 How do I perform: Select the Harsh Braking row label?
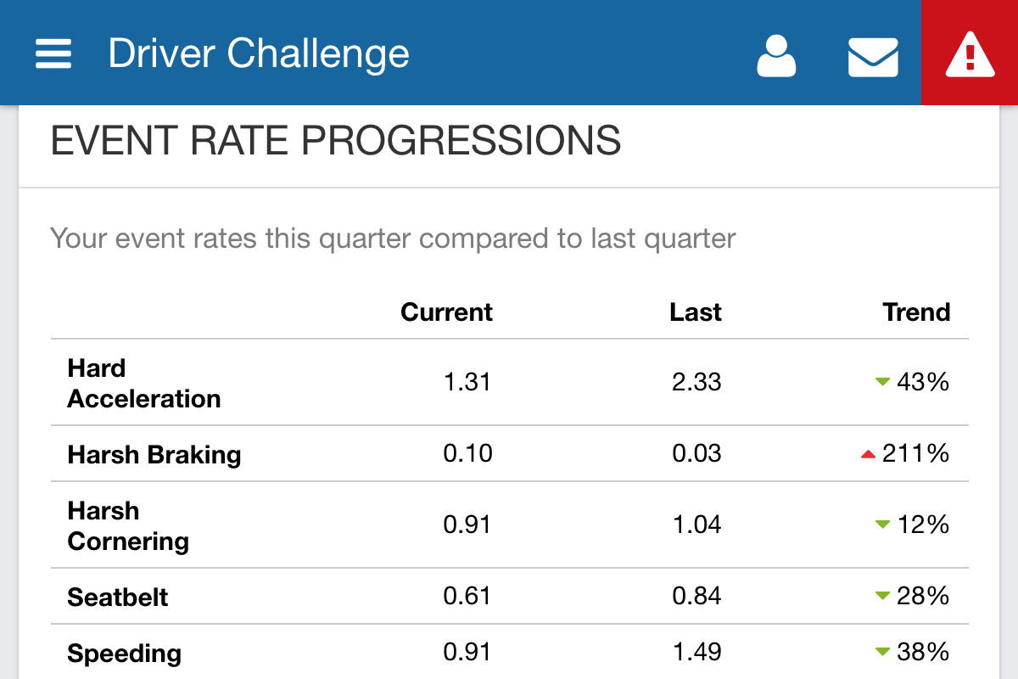coord(154,455)
